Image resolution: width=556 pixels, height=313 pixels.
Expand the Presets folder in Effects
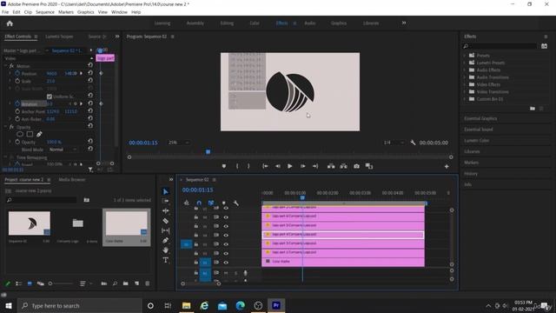(465, 56)
